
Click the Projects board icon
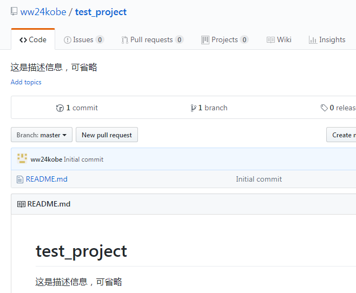click(x=205, y=40)
